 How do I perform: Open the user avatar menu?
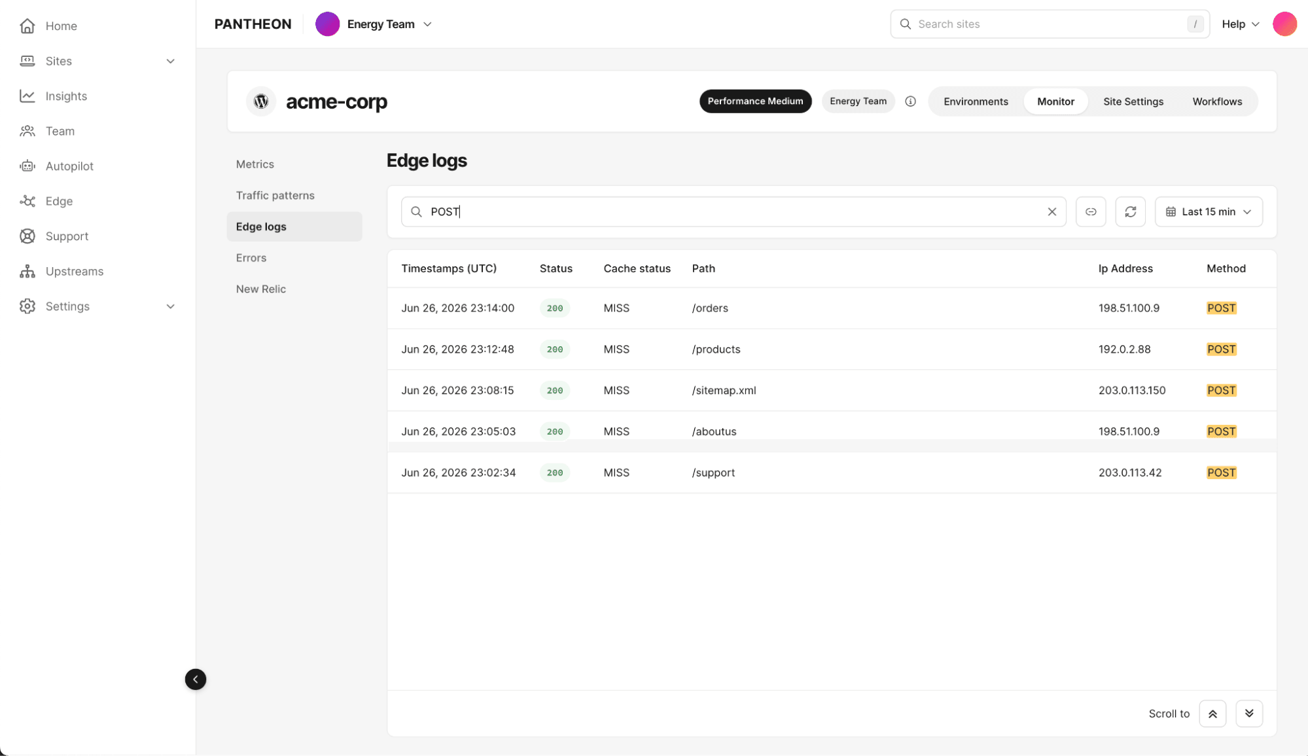tap(1284, 24)
